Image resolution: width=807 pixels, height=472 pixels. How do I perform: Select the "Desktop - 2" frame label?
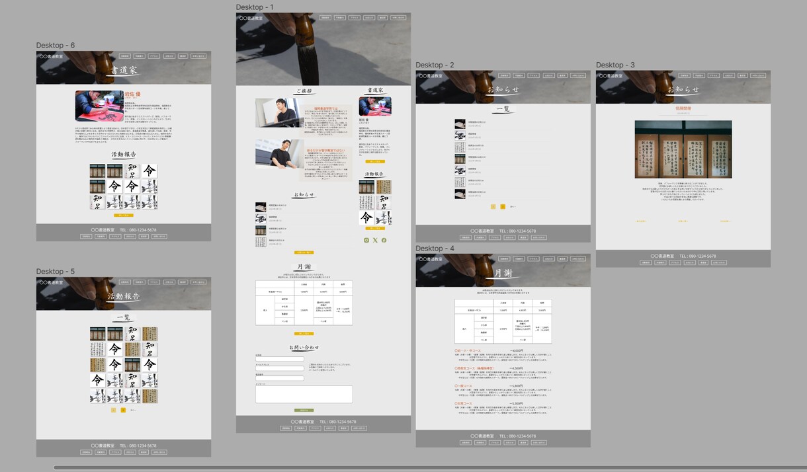point(435,65)
